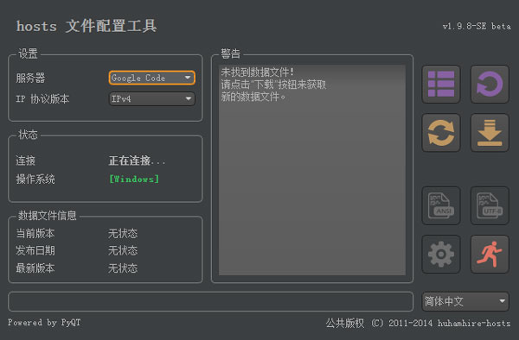Click the '未找到数据文件!' warning line
The image size is (519, 340).
click(258, 72)
